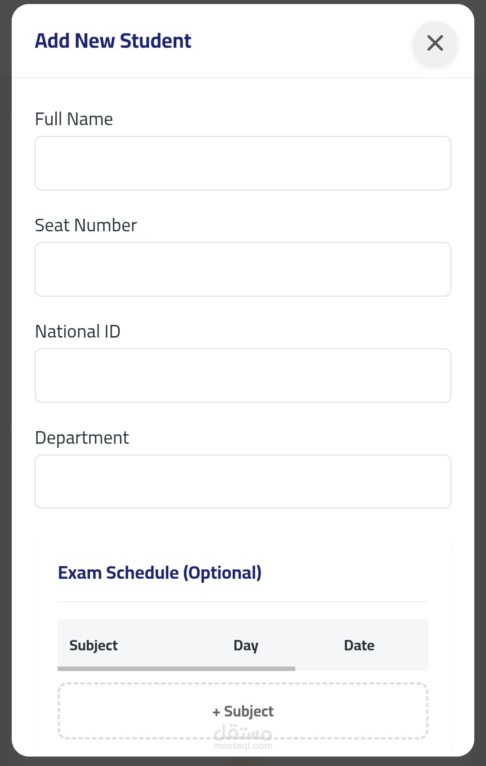
Task: Close the Add New Student dialog
Action: click(x=435, y=43)
